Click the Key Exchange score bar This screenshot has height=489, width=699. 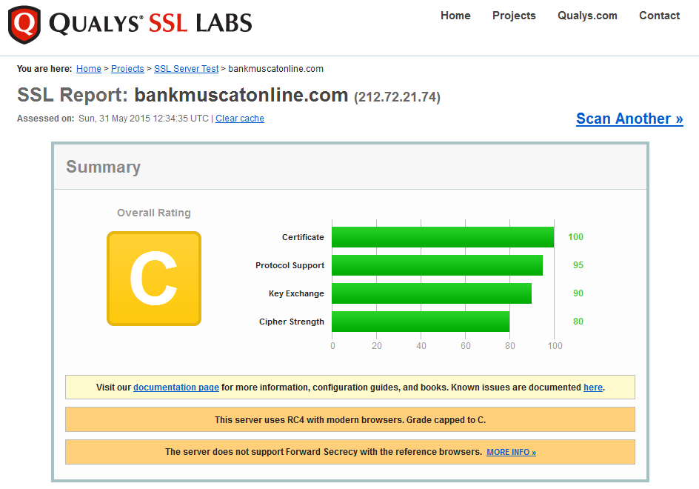coord(432,293)
